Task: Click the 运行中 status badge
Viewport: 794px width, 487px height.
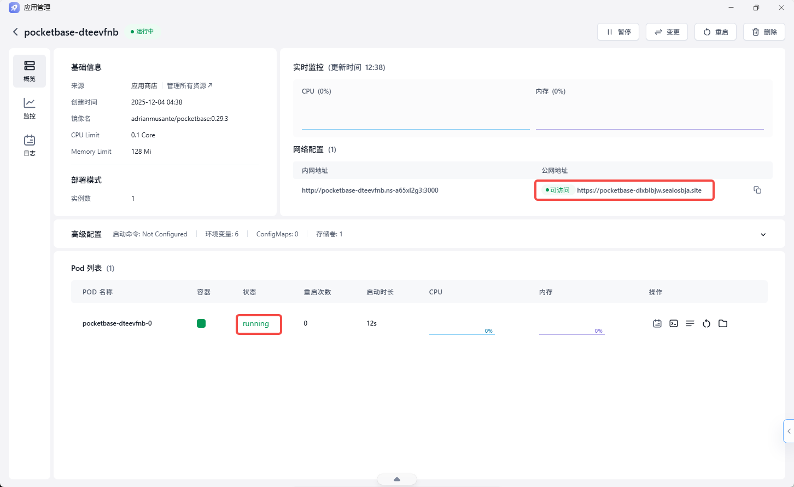Action: click(142, 32)
